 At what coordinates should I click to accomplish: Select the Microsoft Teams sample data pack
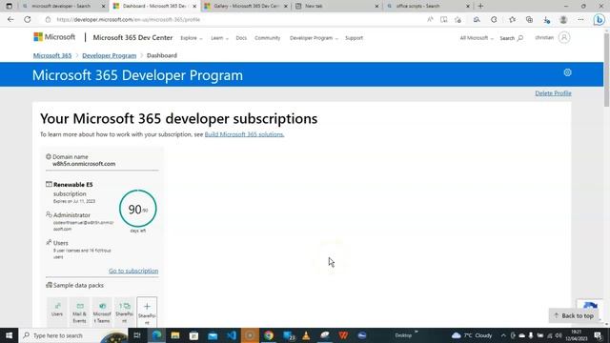102,312
